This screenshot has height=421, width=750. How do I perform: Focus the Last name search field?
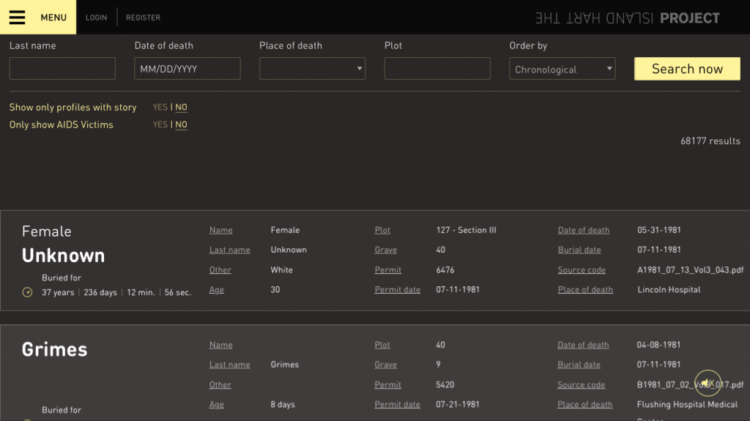point(62,69)
